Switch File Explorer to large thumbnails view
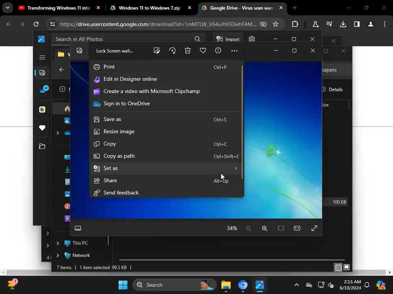The image size is (393, 294). coord(347,268)
